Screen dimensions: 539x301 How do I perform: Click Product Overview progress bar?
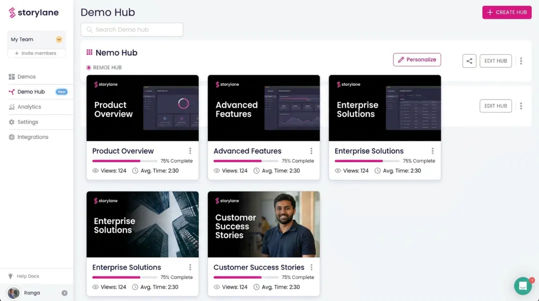coord(124,161)
